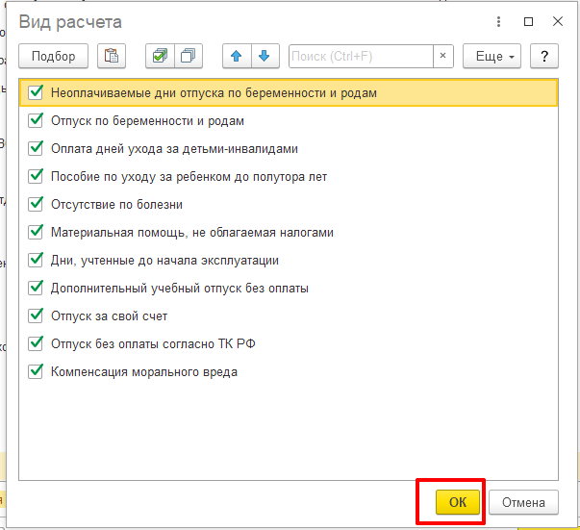
Task: Toggle Материальная помощь, не облагаемая налогами checkbox
Action: tap(36, 232)
